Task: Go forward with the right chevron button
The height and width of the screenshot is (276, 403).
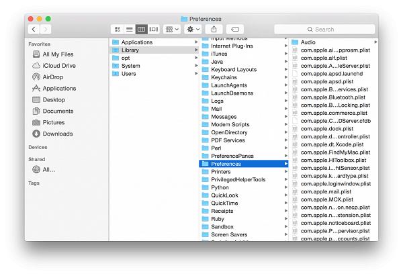Action: pos(46,30)
